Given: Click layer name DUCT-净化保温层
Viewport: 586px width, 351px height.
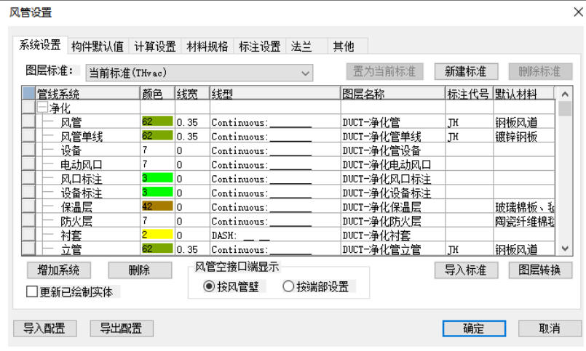Looking at the screenshot, I should 381,207.
